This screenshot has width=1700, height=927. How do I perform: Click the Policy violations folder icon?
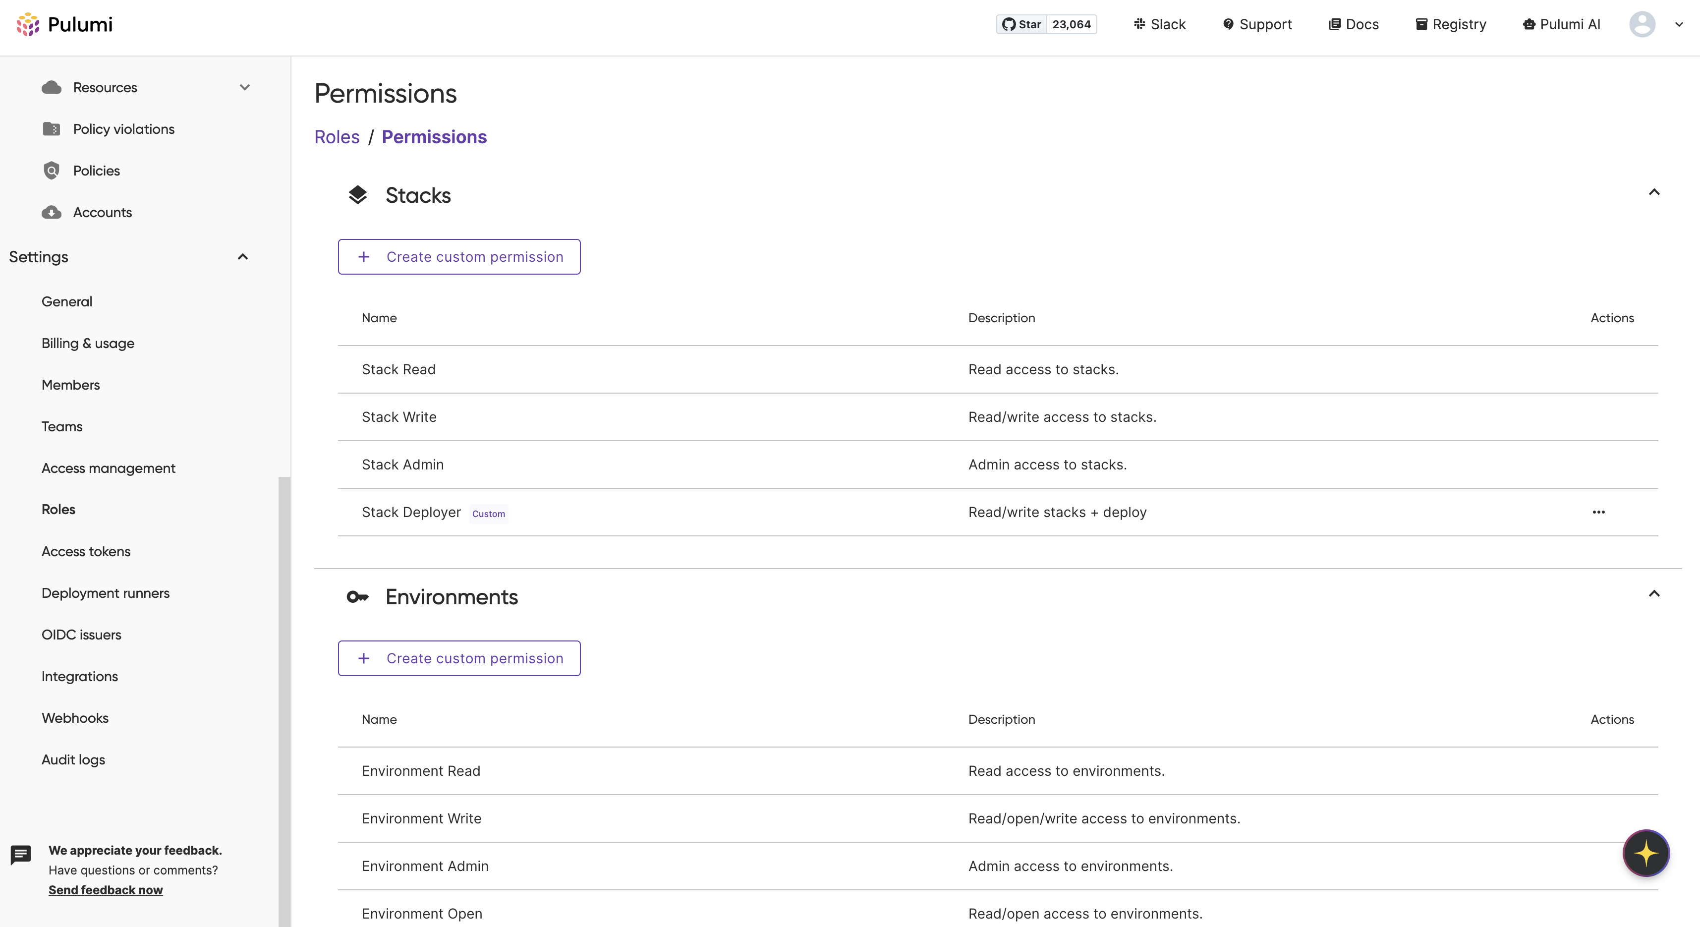click(52, 129)
